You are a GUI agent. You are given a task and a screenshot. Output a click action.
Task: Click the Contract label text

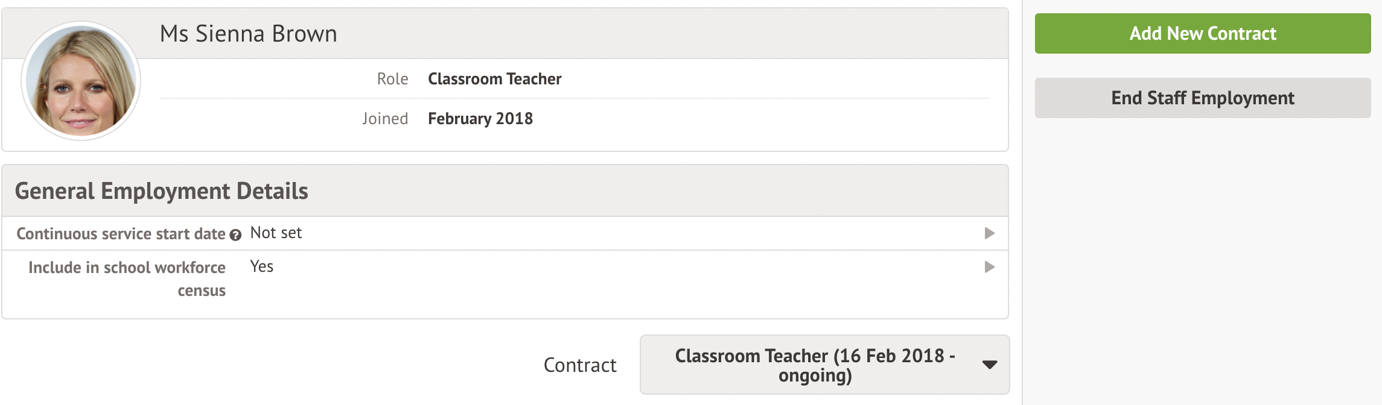coord(579,365)
